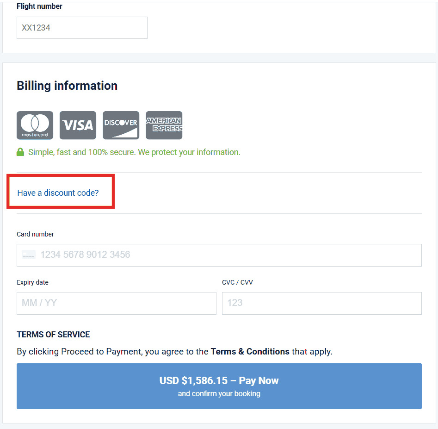438x429 pixels.
Task: Focus the Card number input field
Action: pos(219,255)
